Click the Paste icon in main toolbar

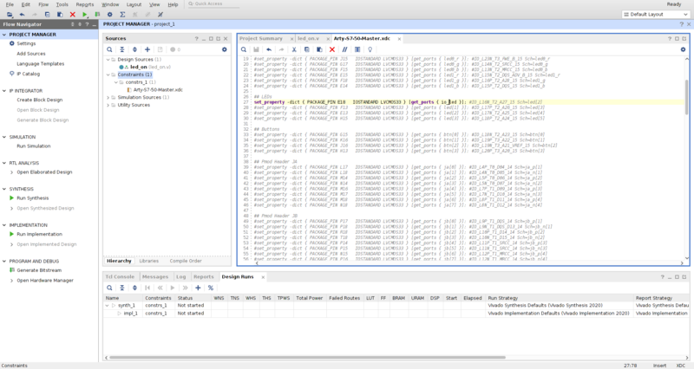tap(60, 15)
